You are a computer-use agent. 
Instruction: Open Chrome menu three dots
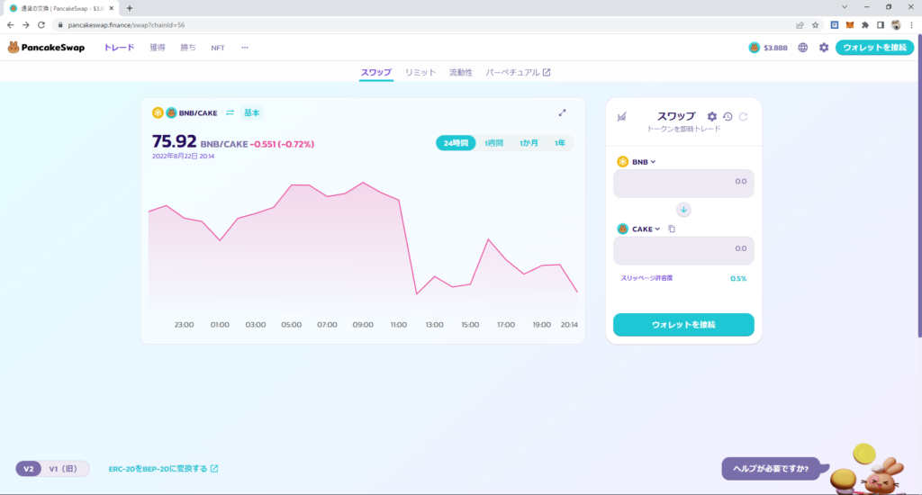coord(911,24)
